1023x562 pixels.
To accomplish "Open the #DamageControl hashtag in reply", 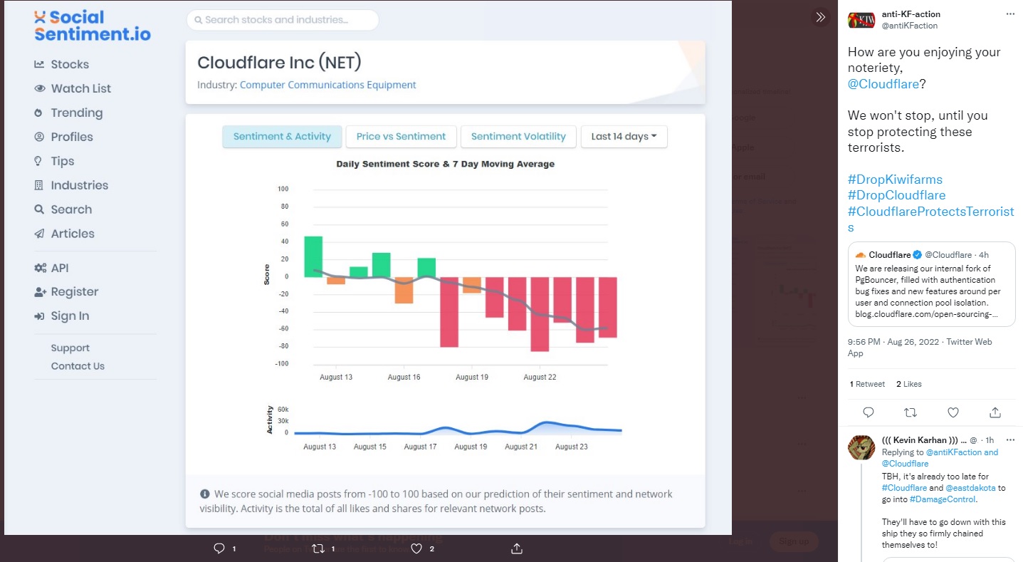I will [944, 500].
